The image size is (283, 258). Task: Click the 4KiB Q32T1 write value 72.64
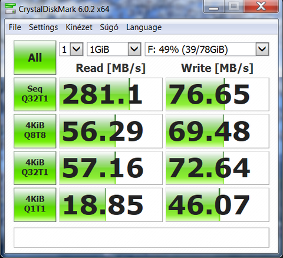coord(218,168)
